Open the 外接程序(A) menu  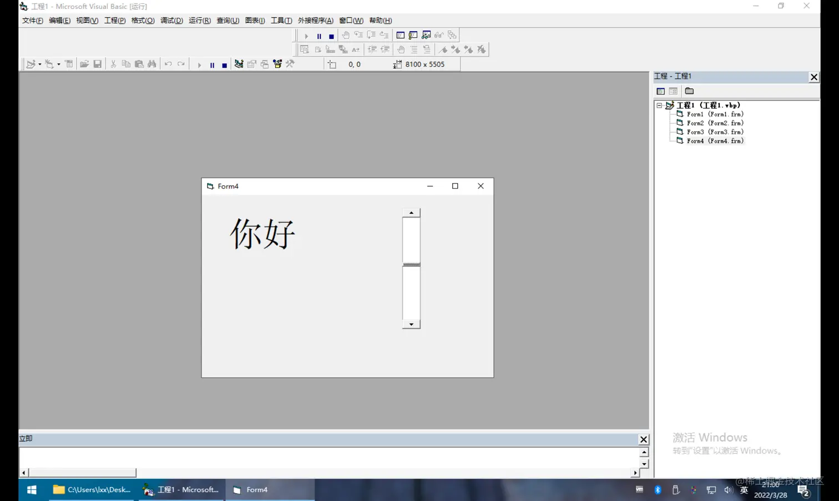point(316,21)
